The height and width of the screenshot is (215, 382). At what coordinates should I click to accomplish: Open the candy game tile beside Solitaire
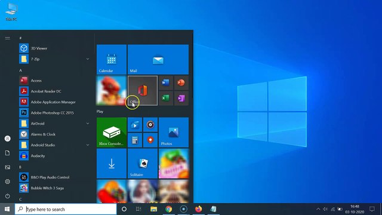click(174, 164)
